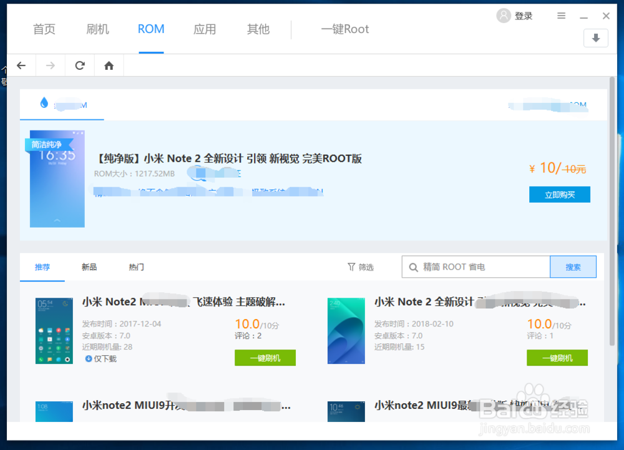624x450 pixels.
Task: Click the water drop icon tab
Action: [x=44, y=102]
